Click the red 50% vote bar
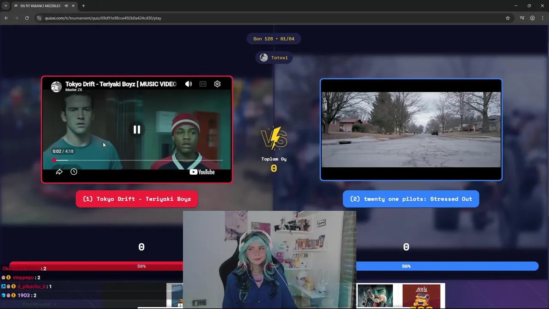Viewport: 549px width, 309px height. pyautogui.click(x=96, y=266)
